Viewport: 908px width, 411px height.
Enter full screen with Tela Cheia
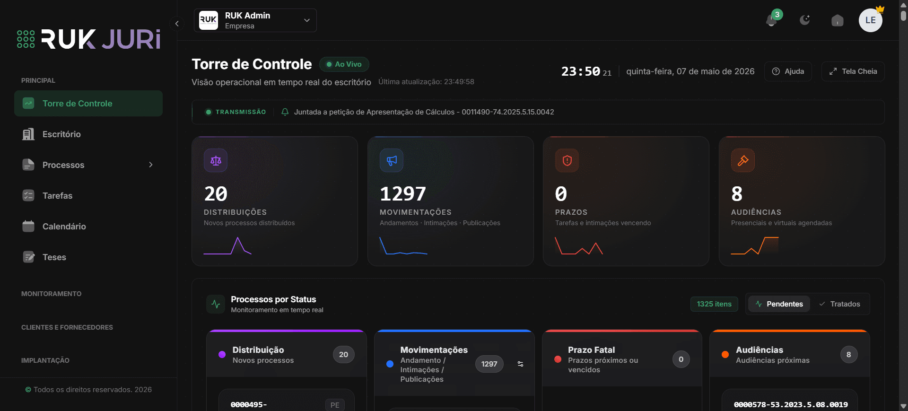point(853,71)
